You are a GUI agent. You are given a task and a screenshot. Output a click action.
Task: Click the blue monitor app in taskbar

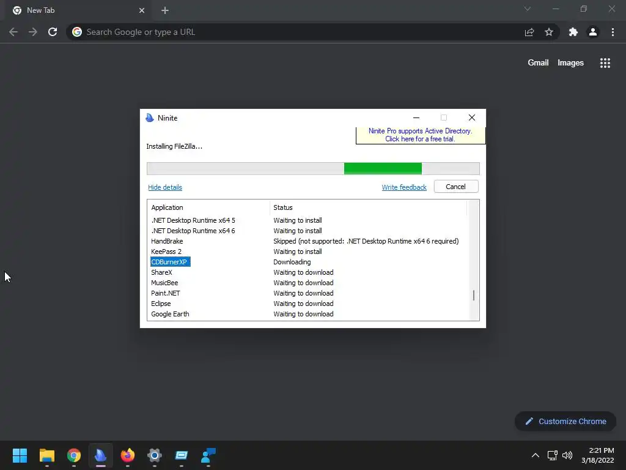click(181, 455)
